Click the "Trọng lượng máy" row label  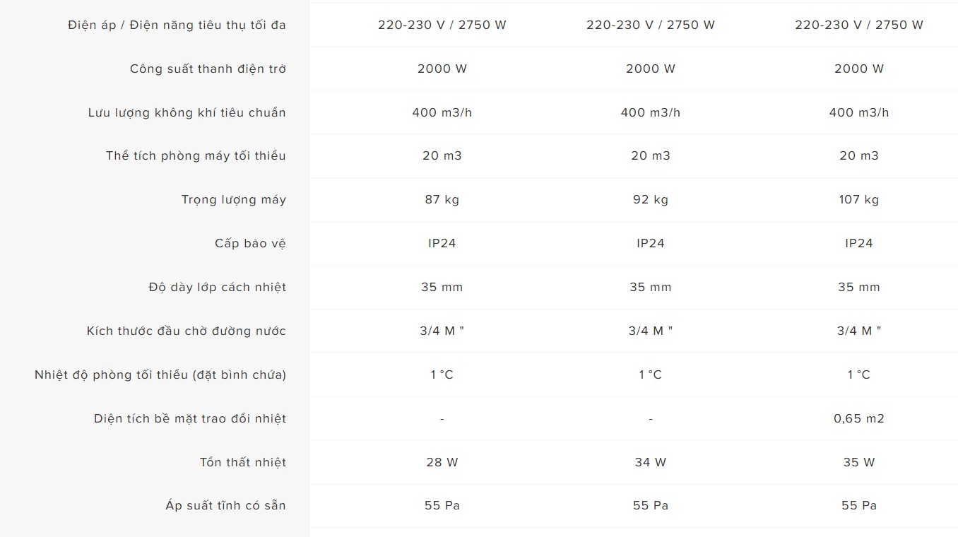pos(233,199)
